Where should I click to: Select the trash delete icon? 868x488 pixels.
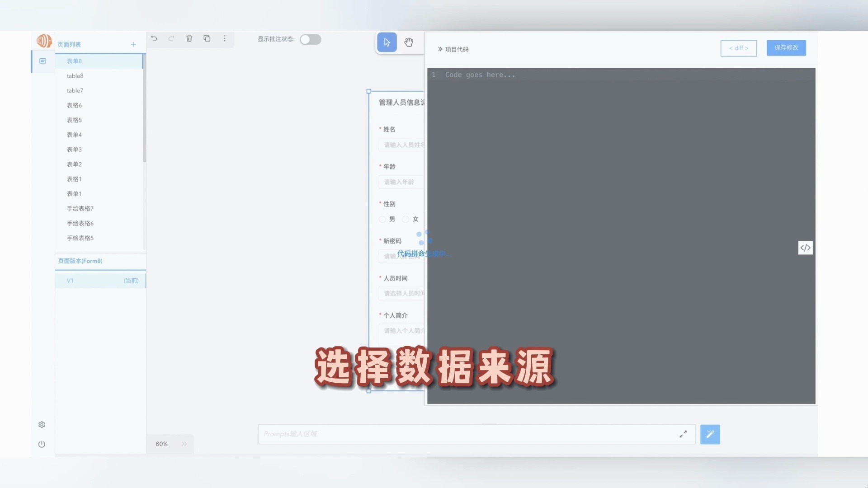tap(189, 38)
